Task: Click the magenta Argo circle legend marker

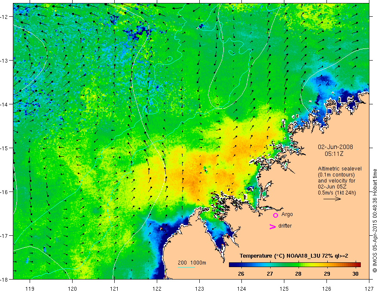Action: coord(275,215)
